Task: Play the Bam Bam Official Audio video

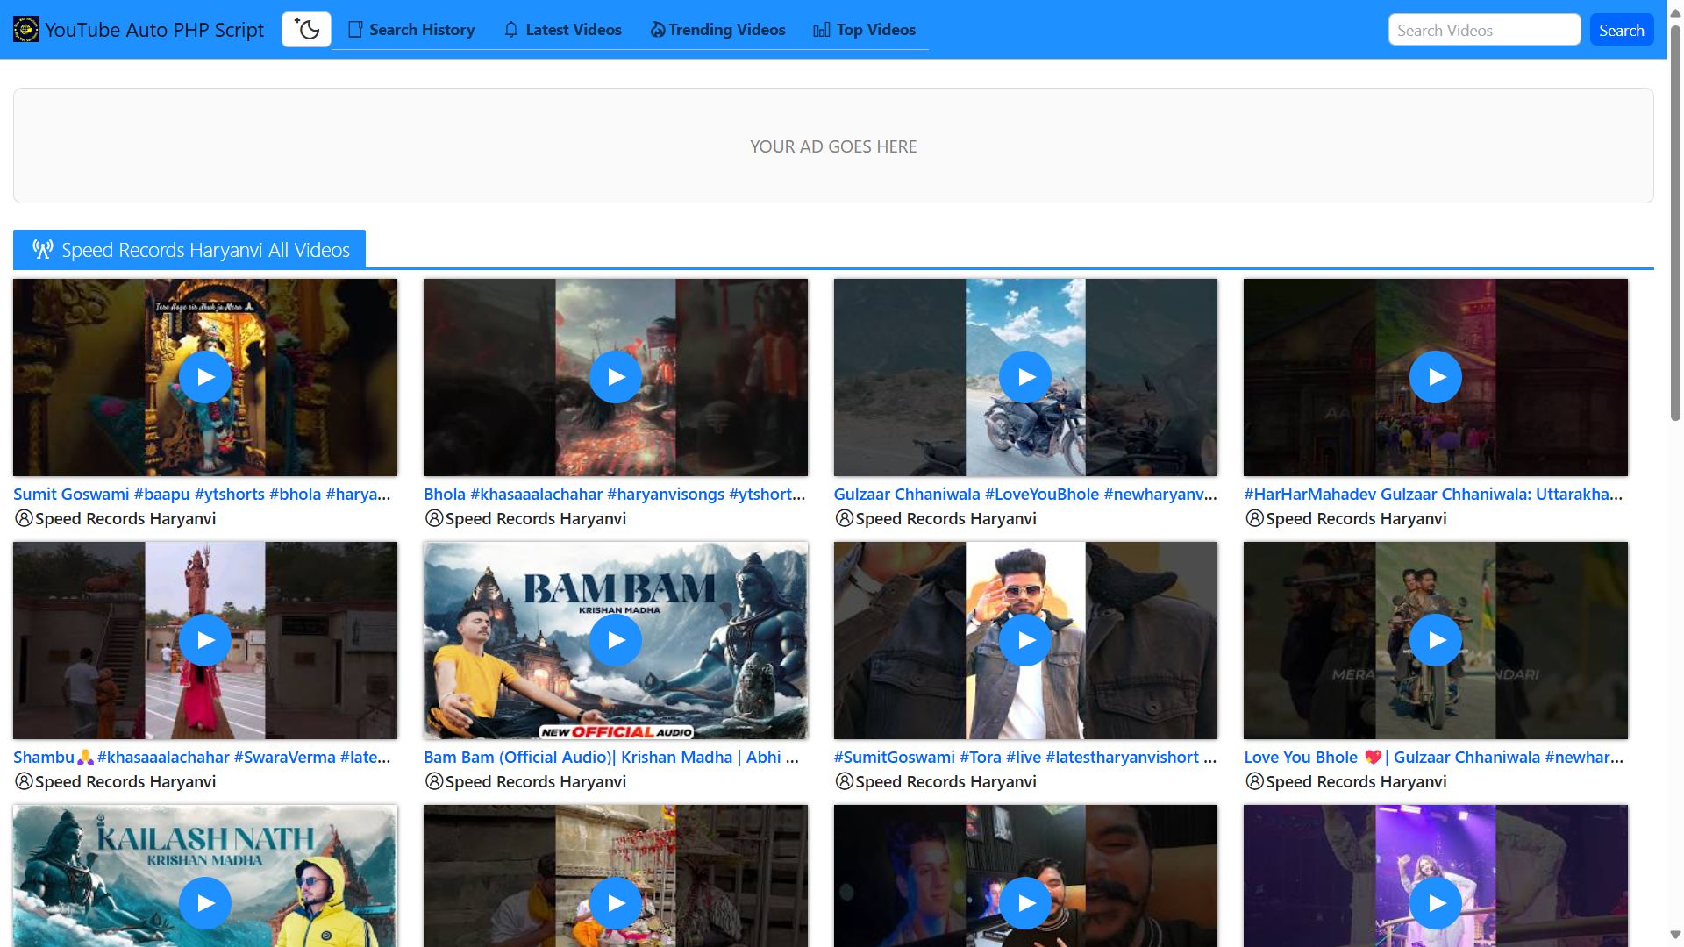Action: tap(616, 640)
